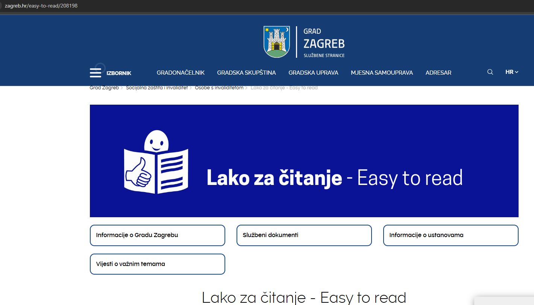This screenshot has width=534, height=305.
Task: Open the hamburger Izbornik menu icon
Action: click(96, 73)
